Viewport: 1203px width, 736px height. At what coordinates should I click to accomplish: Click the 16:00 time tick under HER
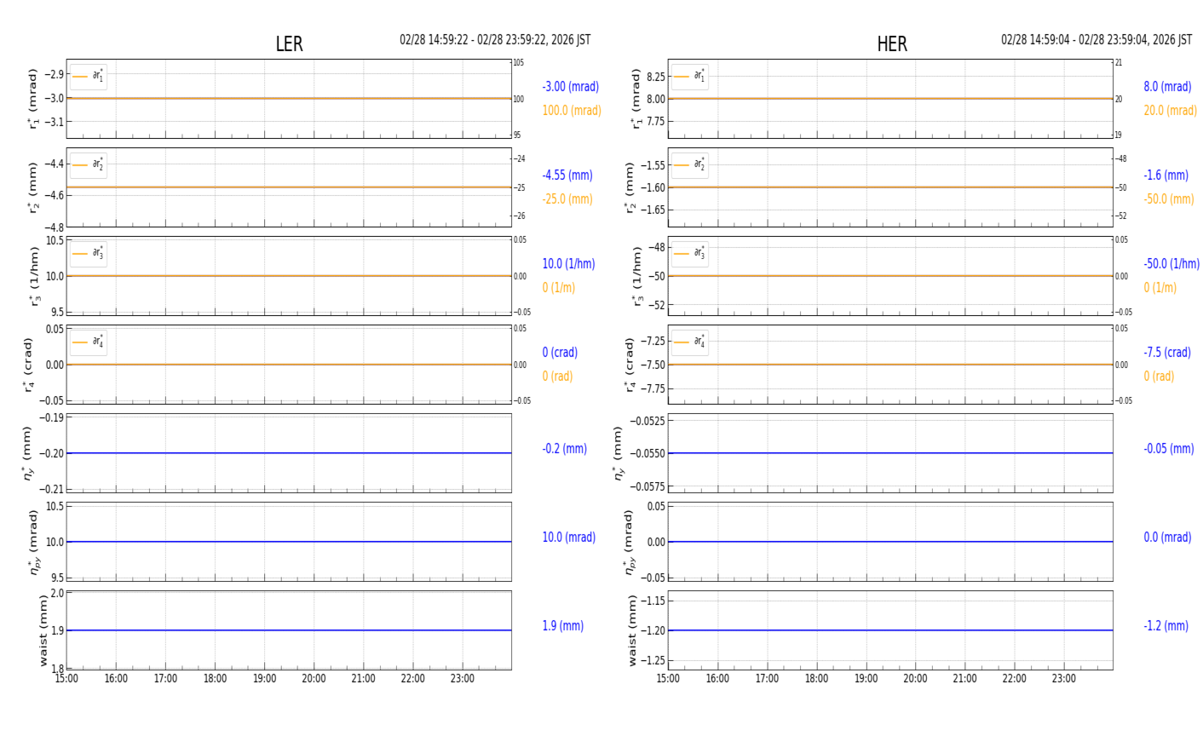(717, 679)
